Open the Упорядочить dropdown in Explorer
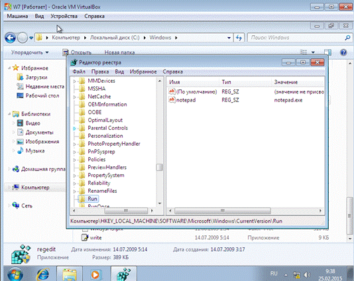Screen dimensions: 354x281 (x=30, y=52)
